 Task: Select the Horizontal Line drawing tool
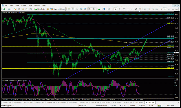[128, 9]
